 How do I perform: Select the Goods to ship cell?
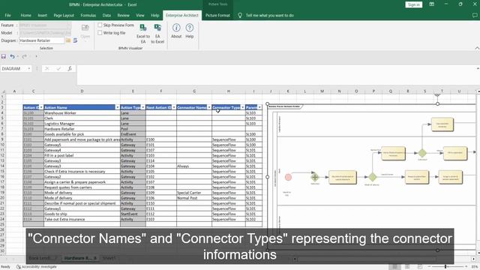click(x=82, y=214)
